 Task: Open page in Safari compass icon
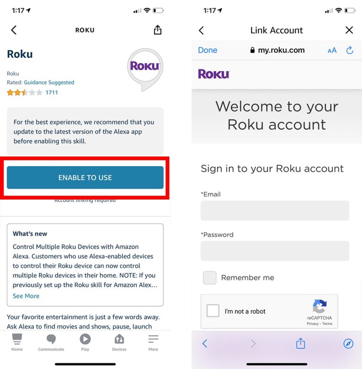(348, 343)
